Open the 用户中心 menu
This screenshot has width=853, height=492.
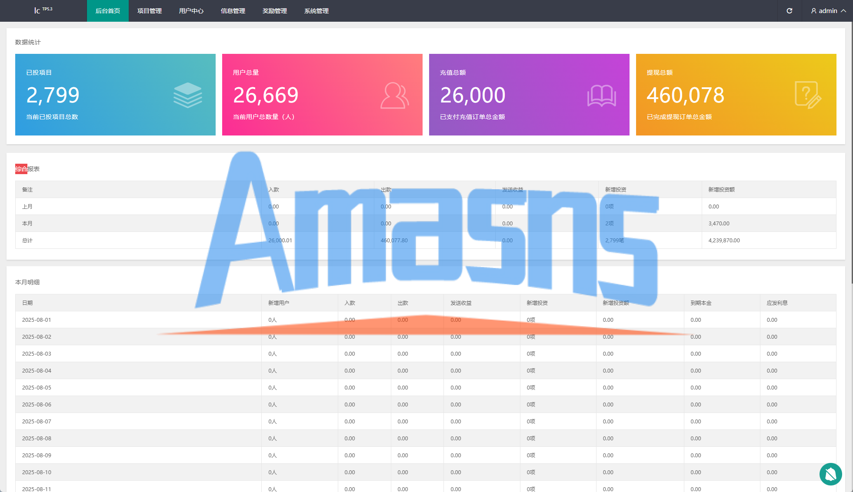pos(191,11)
